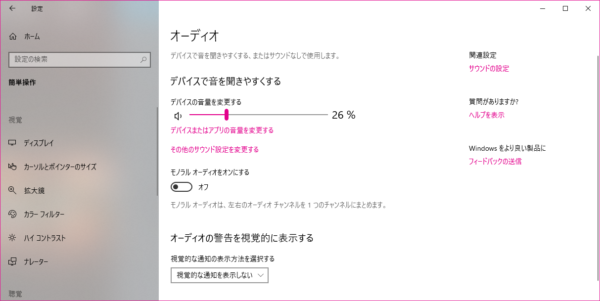
Task: Click the Home (ホーム) icon
Action: pyautogui.click(x=13, y=37)
